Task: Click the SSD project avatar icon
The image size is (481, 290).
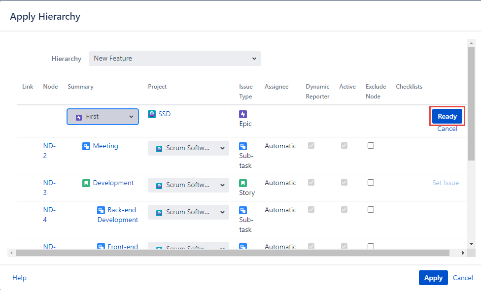Action: (x=152, y=114)
